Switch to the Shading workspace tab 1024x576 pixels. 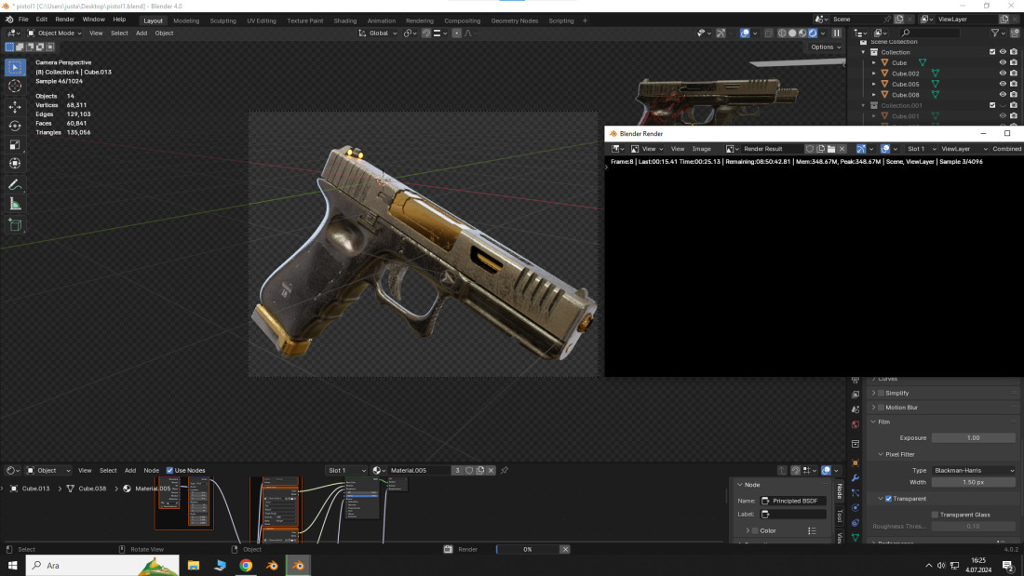point(344,20)
